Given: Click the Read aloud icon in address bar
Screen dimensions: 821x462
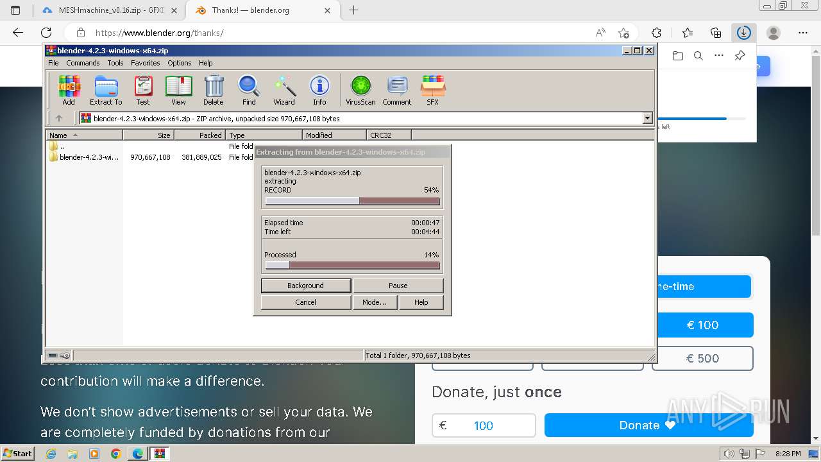Looking at the screenshot, I should [600, 33].
